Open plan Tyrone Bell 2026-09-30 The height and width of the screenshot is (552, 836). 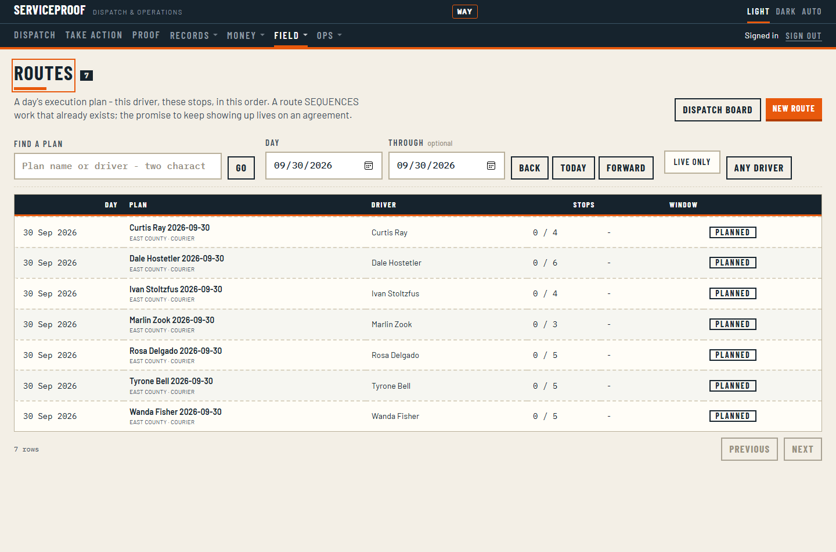click(x=171, y=381)
